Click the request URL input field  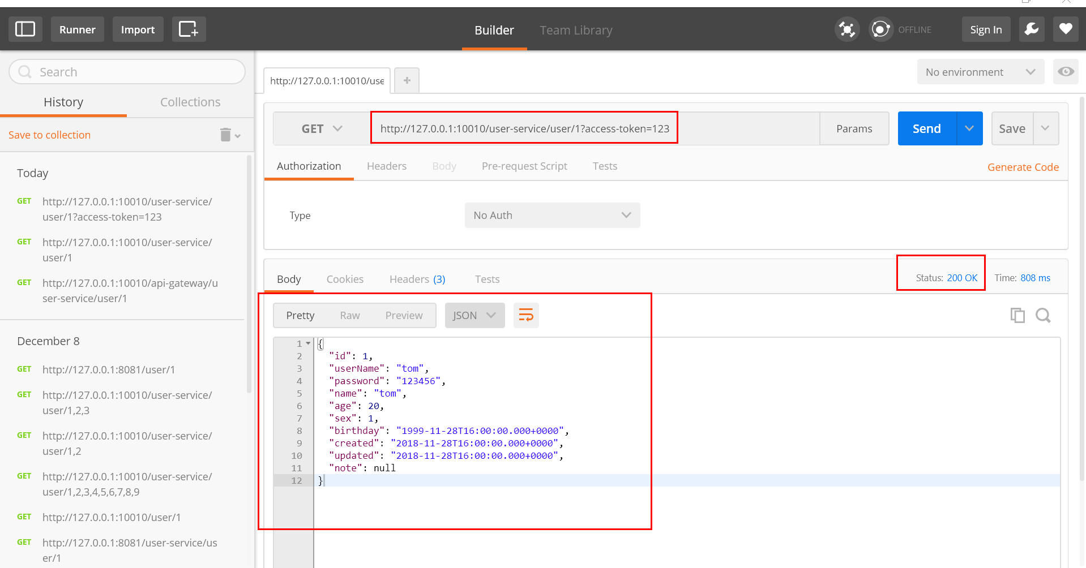point(595,129)
